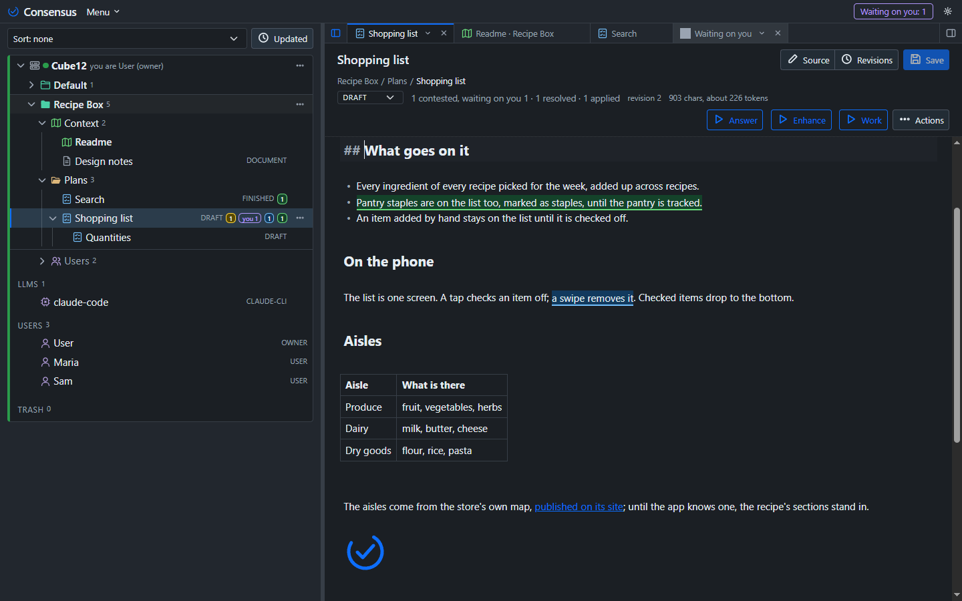
Task: Open Quantities in the tree
Action: coord(108,237)
